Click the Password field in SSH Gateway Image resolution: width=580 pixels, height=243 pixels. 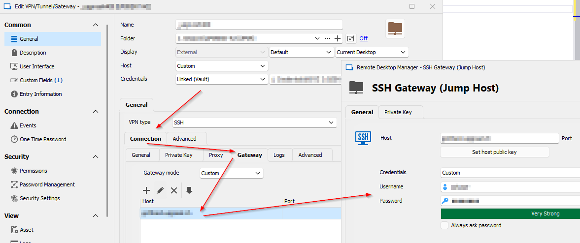[511, 201]
